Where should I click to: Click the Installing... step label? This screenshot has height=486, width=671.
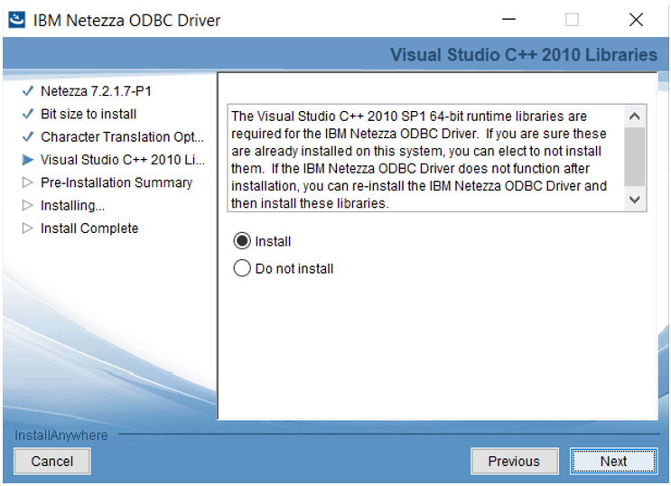pyautogui.click(x=73, y=206)
